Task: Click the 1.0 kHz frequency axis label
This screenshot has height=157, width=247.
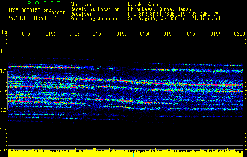Action: (x=3, y=71)
